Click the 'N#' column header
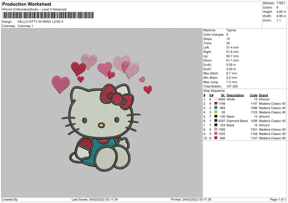This screenshot has height=203, width=288. (211, 95)
